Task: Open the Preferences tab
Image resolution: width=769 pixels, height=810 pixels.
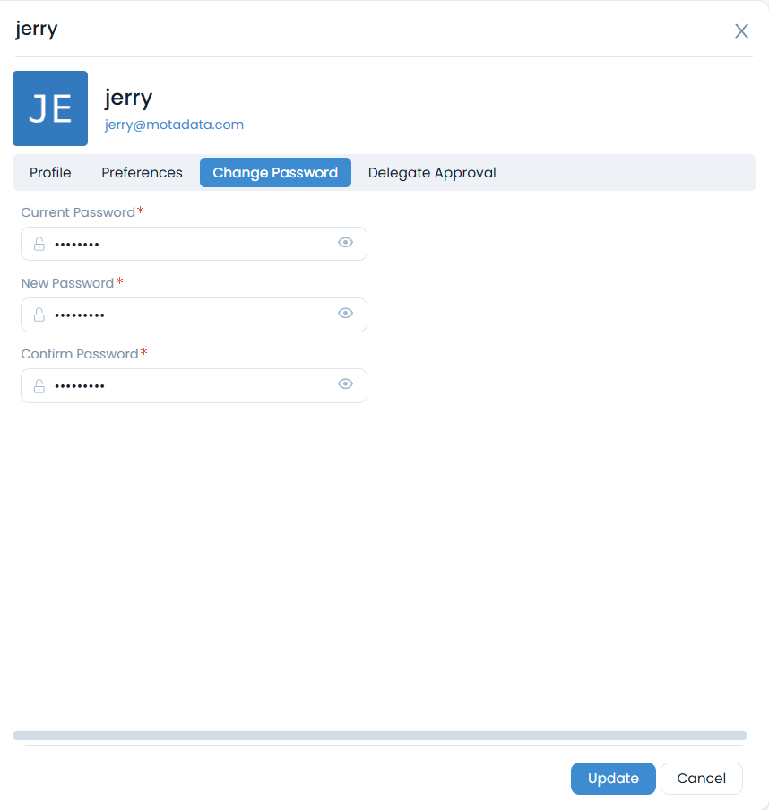Action: [x=142, y=172]
